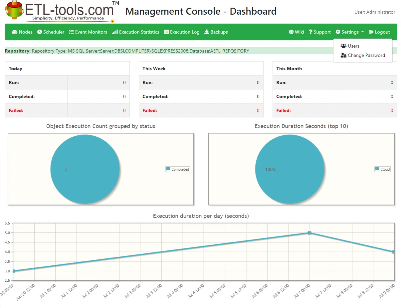Go to Event Monitors
The image size is (402, 308).
[88, 32]
